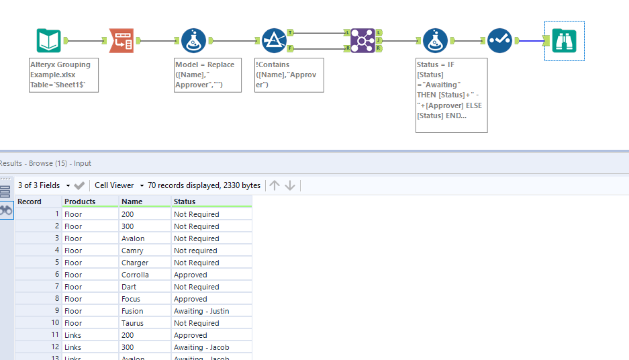Select cell 'Camry' in row 4
629x360 pixels.
(145, 251)
